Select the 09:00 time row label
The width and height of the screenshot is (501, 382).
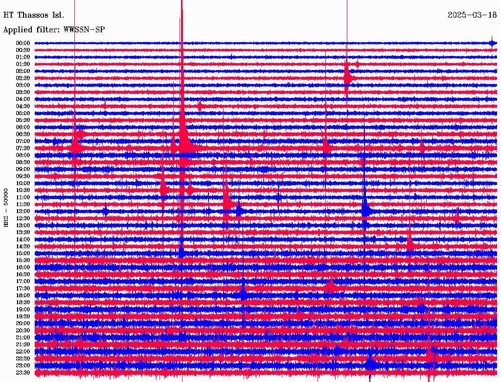coord(23,169)
